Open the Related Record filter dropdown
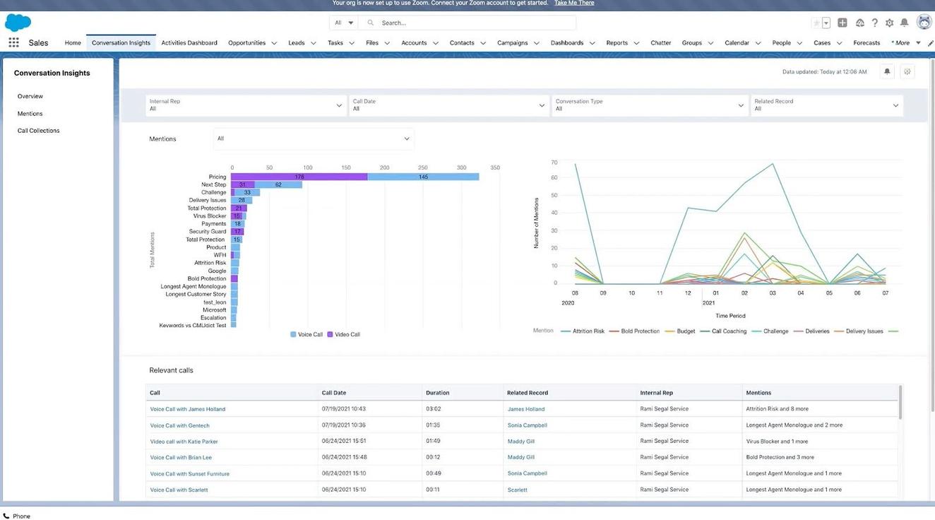This screenshot has height=520, width=935. tap(827, 105)
